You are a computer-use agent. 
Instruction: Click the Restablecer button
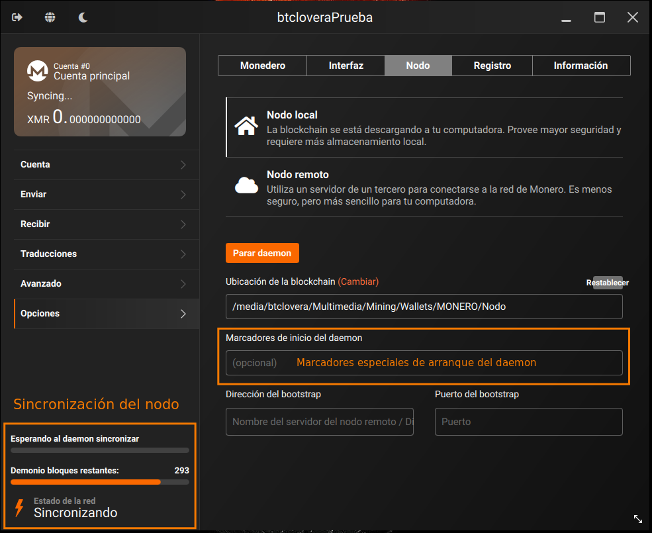[x=608, y=283]
